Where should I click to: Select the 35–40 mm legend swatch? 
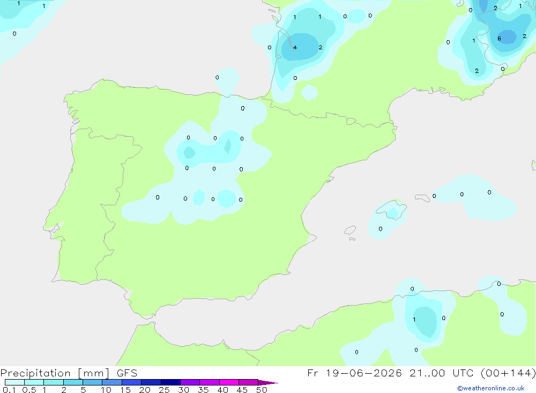(209, 382)
